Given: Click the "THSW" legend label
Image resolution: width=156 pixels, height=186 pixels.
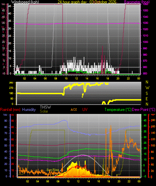Looking at the screenshot, I should coord(46,107).
